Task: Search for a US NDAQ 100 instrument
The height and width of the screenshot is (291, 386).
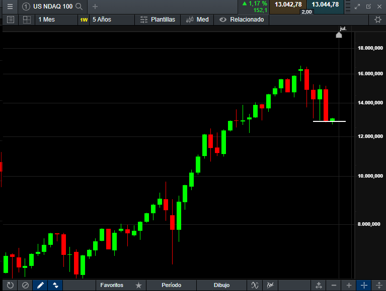Action: click(79, 7)
